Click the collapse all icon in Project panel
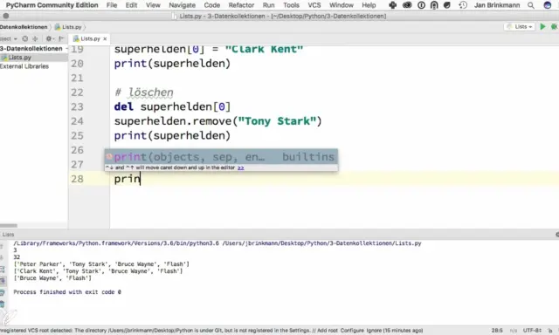The height and width of the screenshot is (335, 559). coord(35,38)
